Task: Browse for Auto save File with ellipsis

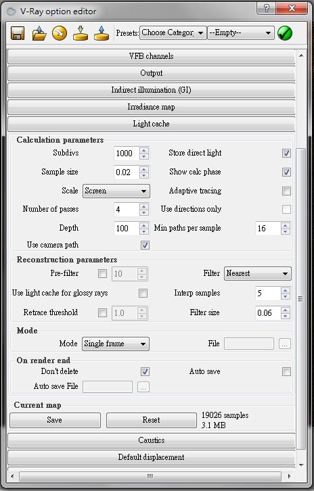Action: coord(143,387)
